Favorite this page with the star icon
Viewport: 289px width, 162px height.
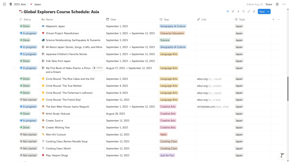coord(277,4)
